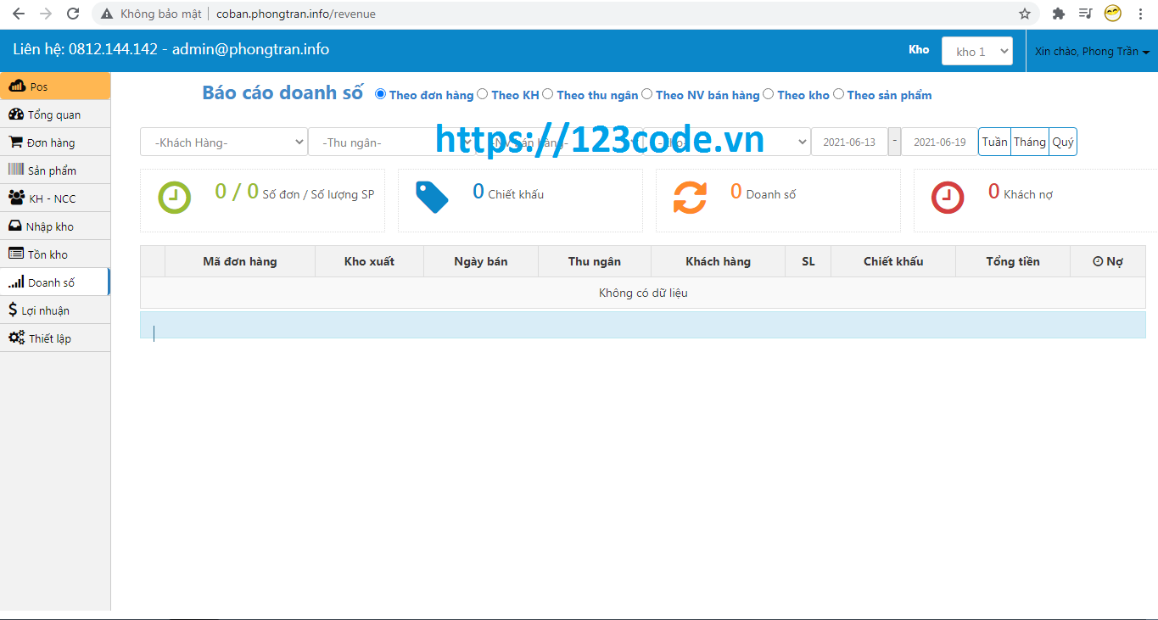Click the SL column header
Viewport: 1158px width, 620px height.
click(x=808, y=261)
